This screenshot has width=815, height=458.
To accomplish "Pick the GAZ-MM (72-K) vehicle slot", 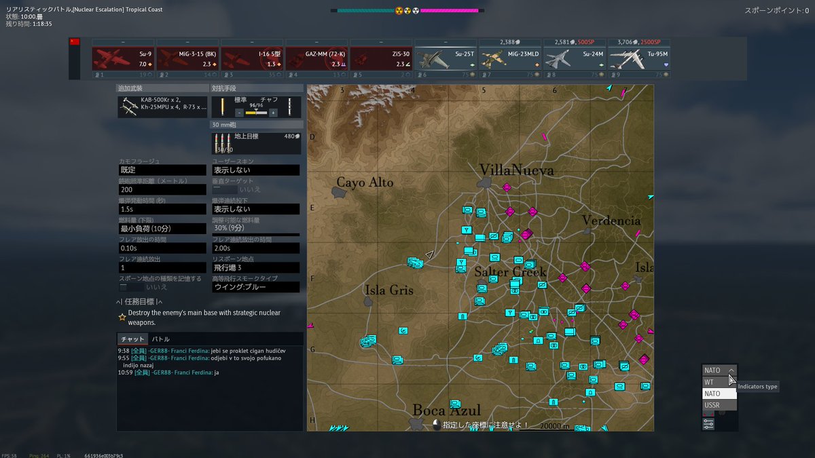I will pos(316,58).
